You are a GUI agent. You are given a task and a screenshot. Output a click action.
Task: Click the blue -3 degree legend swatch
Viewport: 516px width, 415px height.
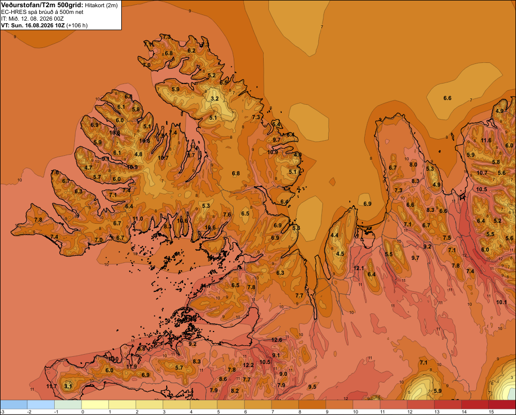(13, 405)
